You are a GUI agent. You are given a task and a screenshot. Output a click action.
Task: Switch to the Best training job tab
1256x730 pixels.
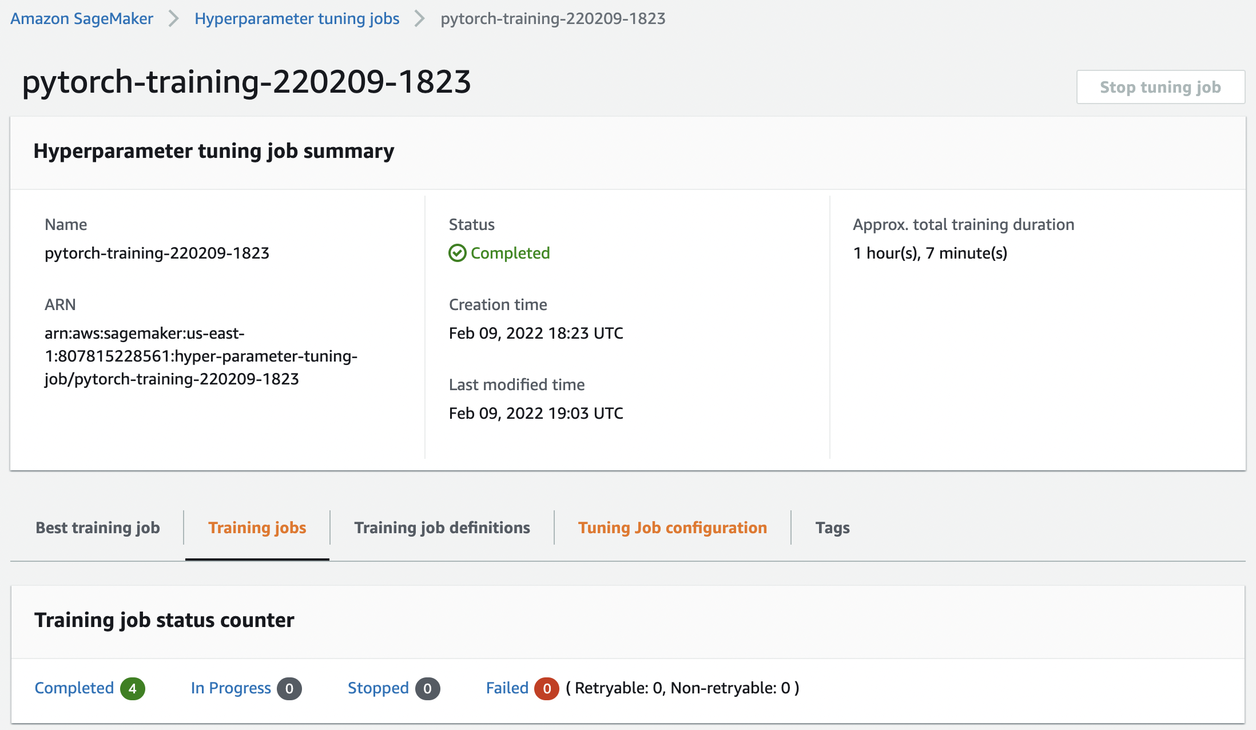click(98, 527)
